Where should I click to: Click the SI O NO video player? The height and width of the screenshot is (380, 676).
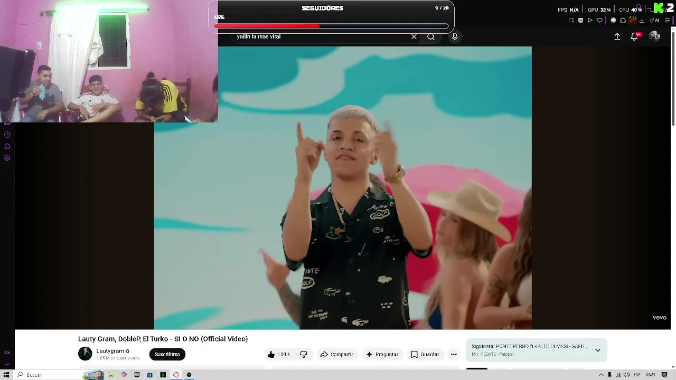pos(343,188)
